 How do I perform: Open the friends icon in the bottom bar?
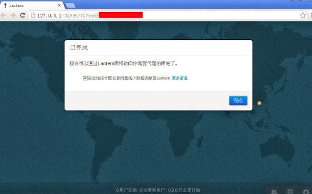[x=274, y=191]
